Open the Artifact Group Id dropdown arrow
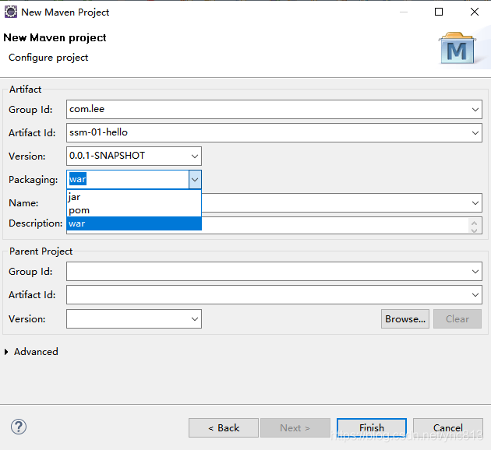Image resolution: width=491 pixels, height=450 pixels. (475, 110)
